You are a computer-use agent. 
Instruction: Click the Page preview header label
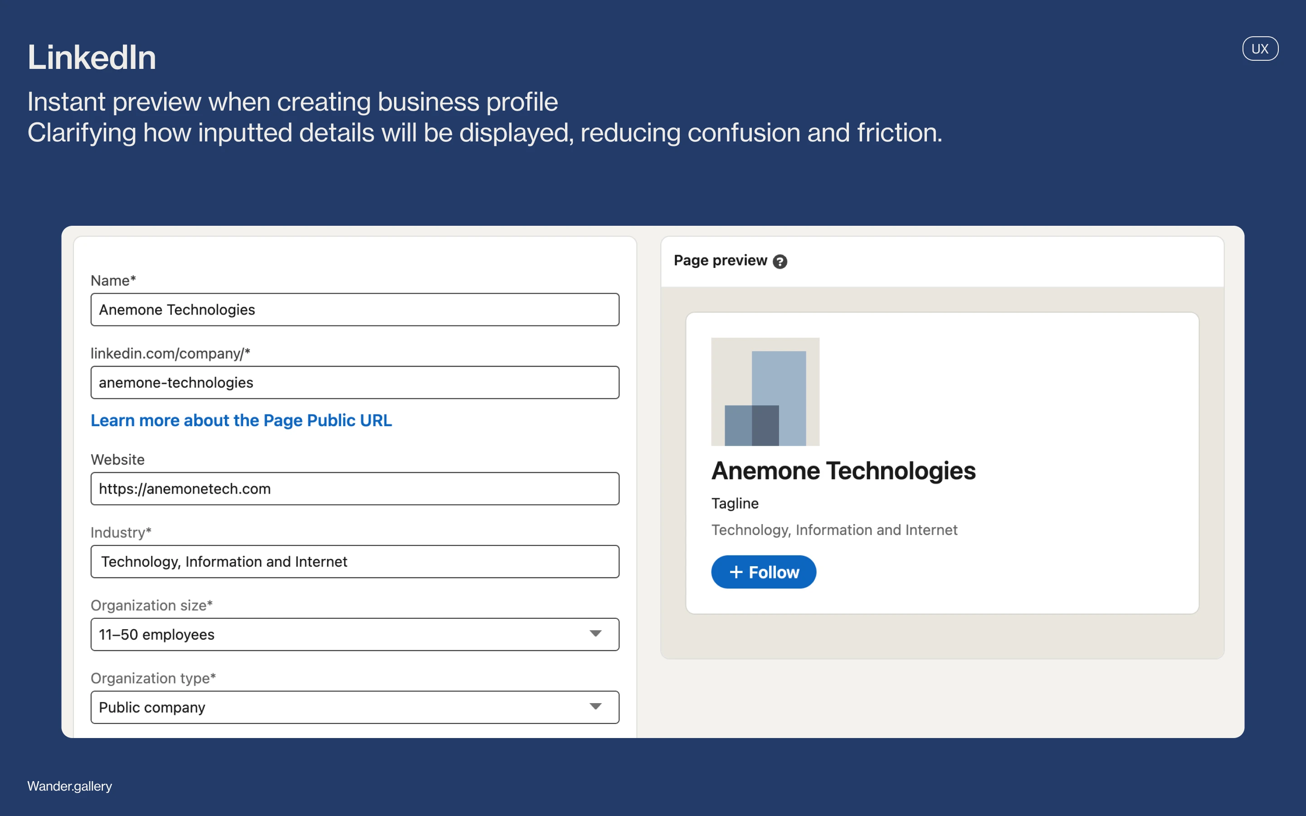coord(720,261)
